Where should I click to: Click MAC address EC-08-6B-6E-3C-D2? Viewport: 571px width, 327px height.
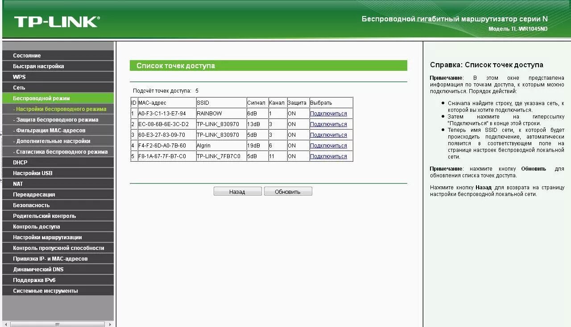pos(163,124)
